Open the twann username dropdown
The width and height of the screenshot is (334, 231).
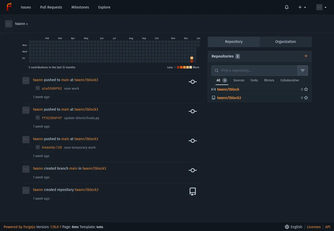click(21, 24)
